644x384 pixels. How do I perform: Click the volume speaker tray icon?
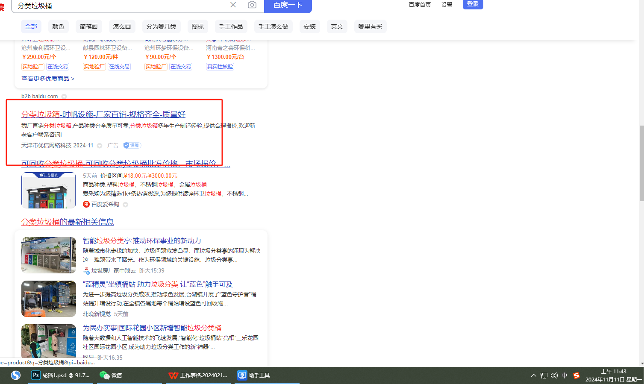point(554,375)
